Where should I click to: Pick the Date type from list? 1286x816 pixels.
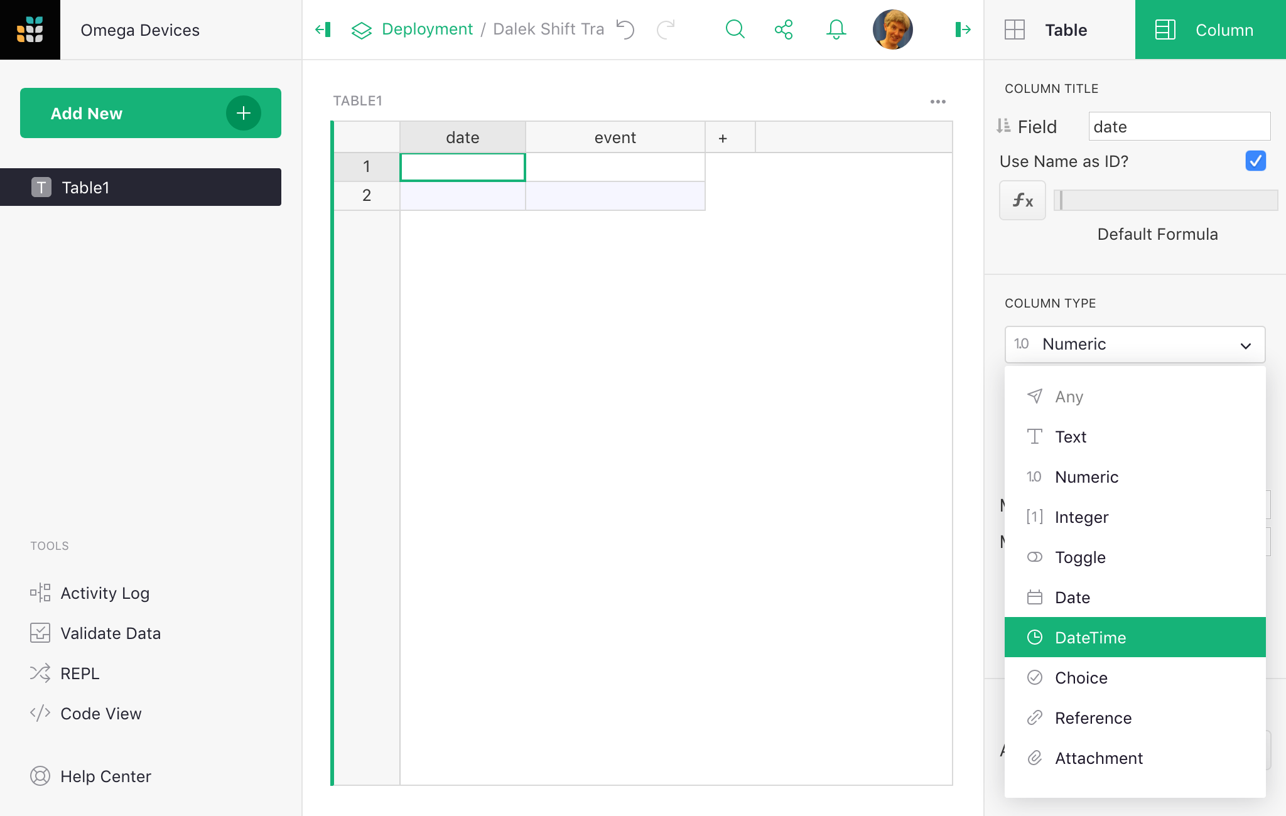click(x=1073, y=598)
